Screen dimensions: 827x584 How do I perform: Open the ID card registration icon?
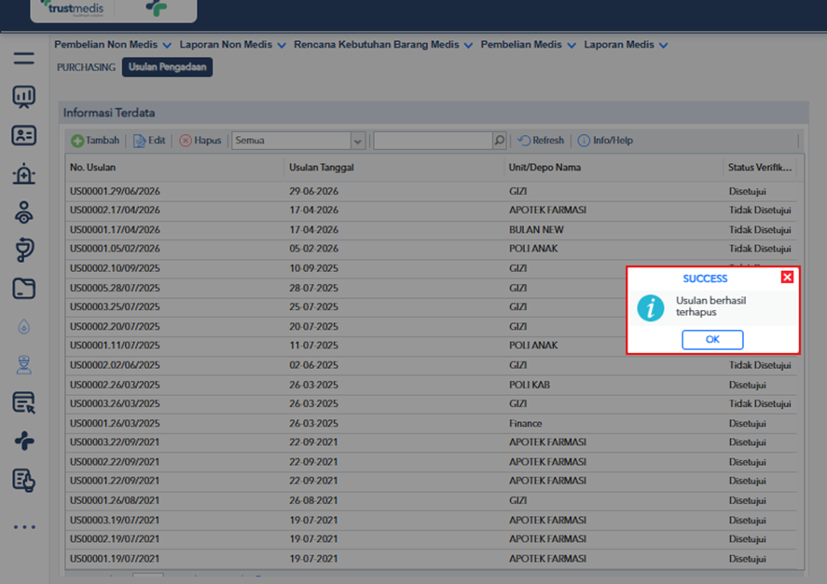[23, 135]
